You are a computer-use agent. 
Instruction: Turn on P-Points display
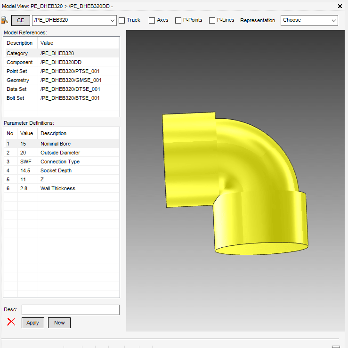click(x=178, y=20)
